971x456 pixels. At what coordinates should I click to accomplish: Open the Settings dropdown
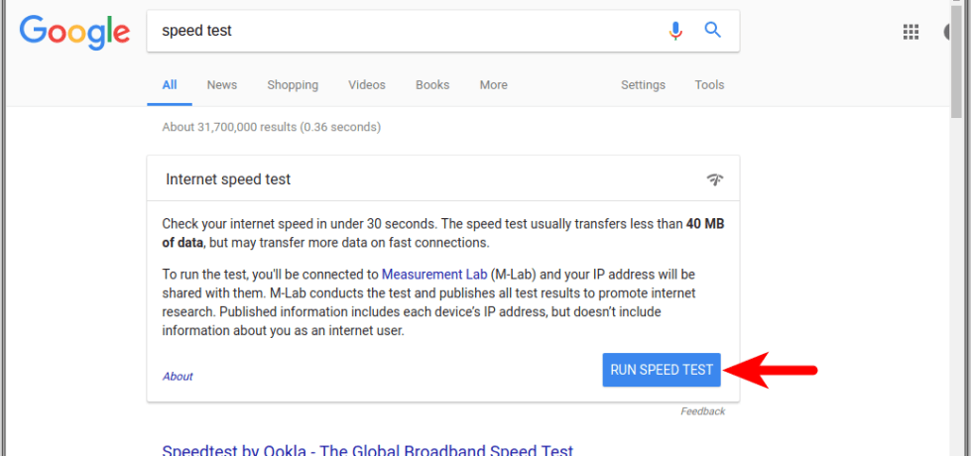643,85
